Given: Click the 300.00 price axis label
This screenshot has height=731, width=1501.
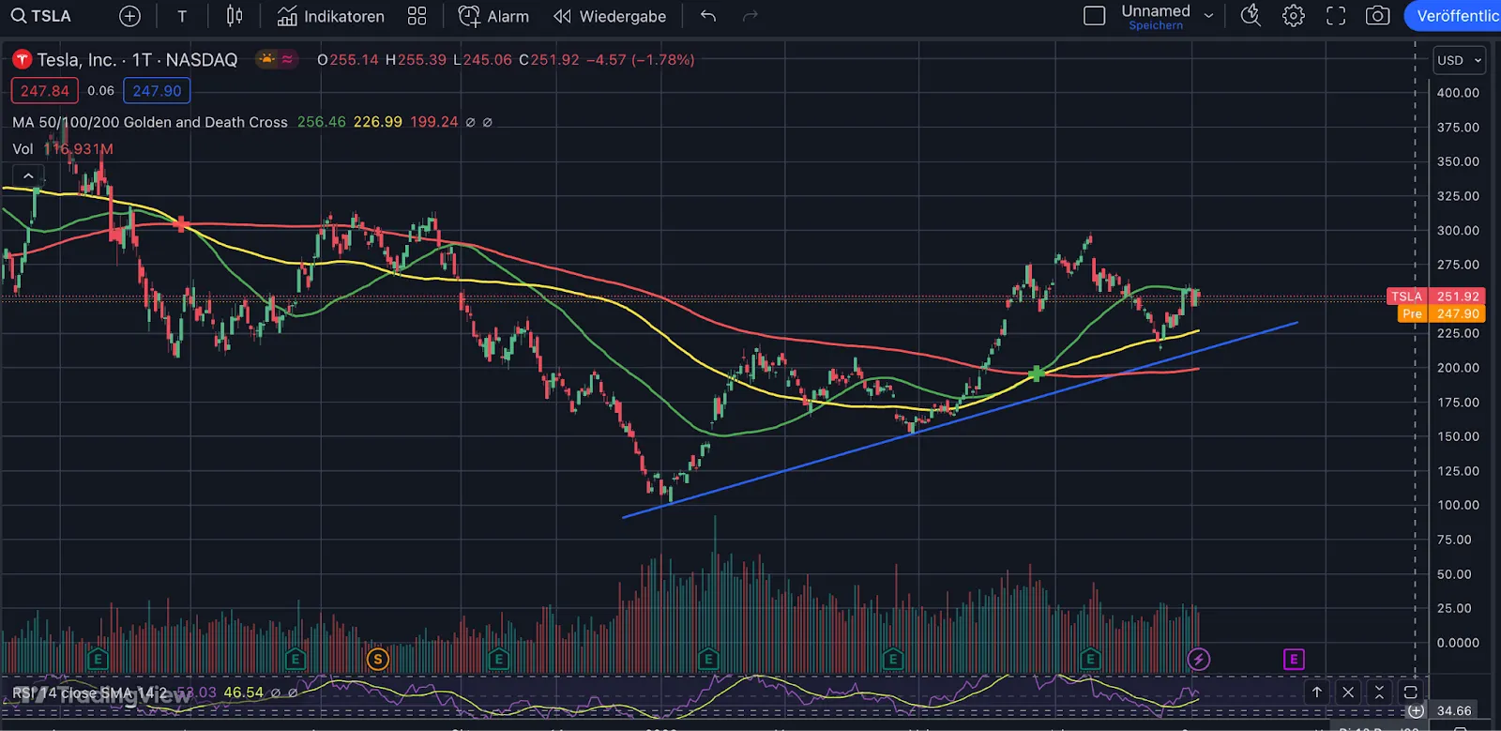Looking at the screenshot, I should click(x=1458, y=230).
